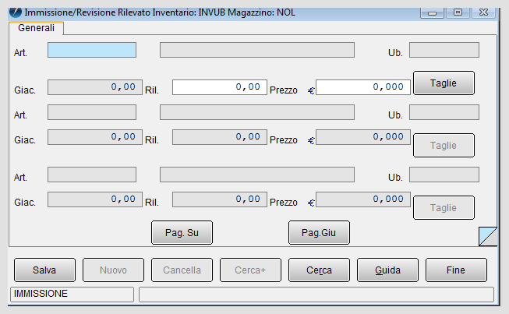Save the record with Salva

click(44, 270)
